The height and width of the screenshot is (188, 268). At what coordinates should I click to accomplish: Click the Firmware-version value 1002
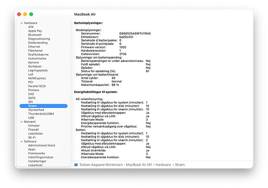[123, 47]
